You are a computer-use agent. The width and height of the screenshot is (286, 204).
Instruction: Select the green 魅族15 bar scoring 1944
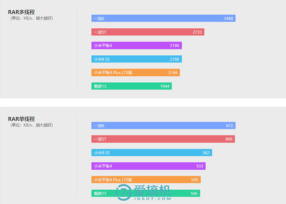pyautogui.click(x=131, y=86)
